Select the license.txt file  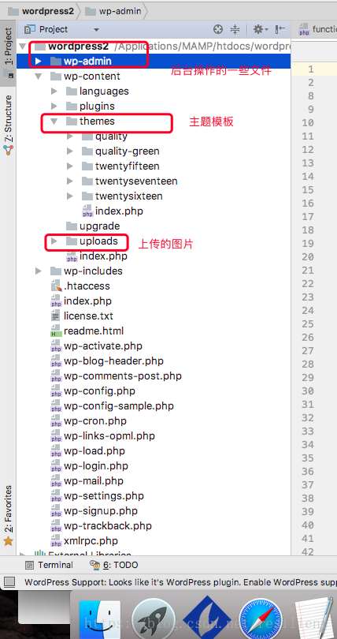coord(82,316)
